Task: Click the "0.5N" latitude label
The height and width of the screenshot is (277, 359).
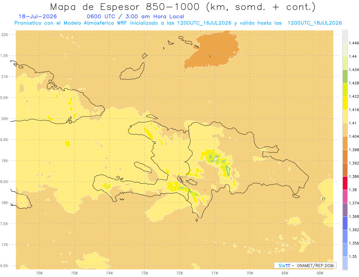Action: 4,98
